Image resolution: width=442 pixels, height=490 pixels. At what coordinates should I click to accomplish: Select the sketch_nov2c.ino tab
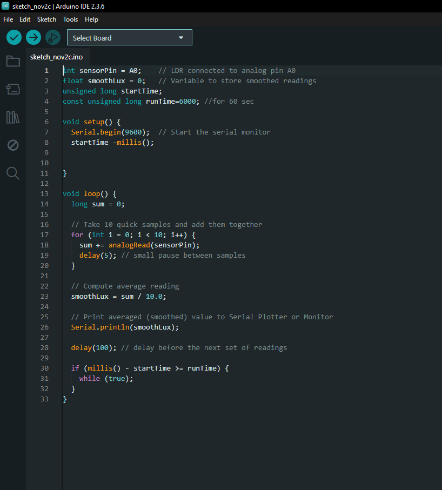(57, 57)
